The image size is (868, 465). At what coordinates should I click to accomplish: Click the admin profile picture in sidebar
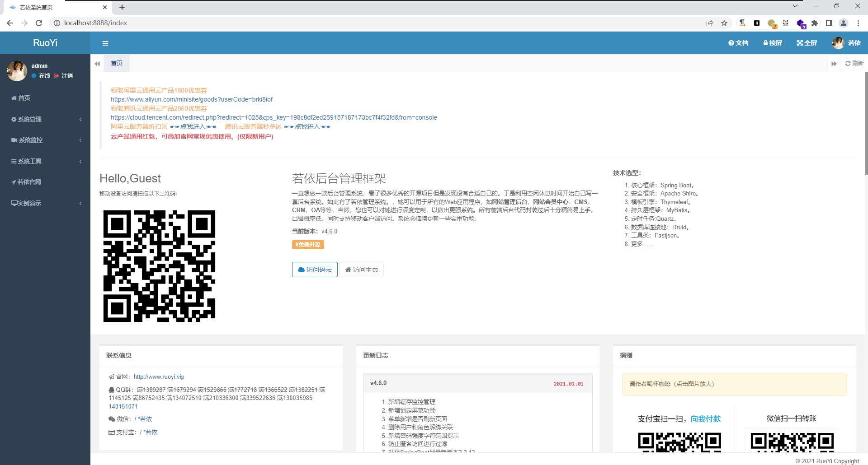coord(17,71)
